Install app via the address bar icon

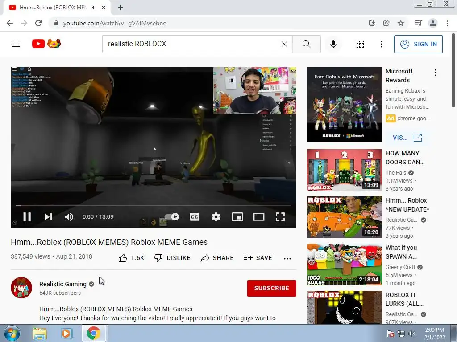pyautogui.click(x=372, y=23)
